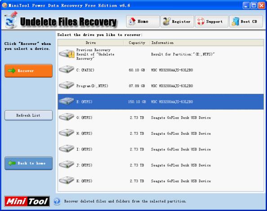Choose the H: (NTFS) Seagate drive row
This screenshot has width=267, height=211.
pos(160,133)
